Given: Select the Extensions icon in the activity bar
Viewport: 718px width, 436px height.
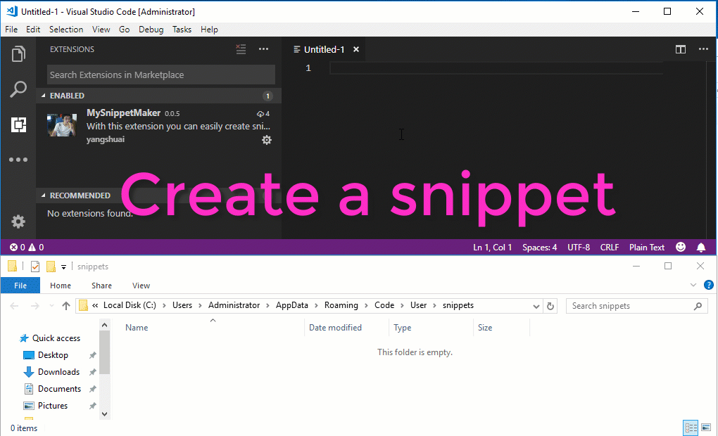Looking at the screenshot, I should [18, 124].
